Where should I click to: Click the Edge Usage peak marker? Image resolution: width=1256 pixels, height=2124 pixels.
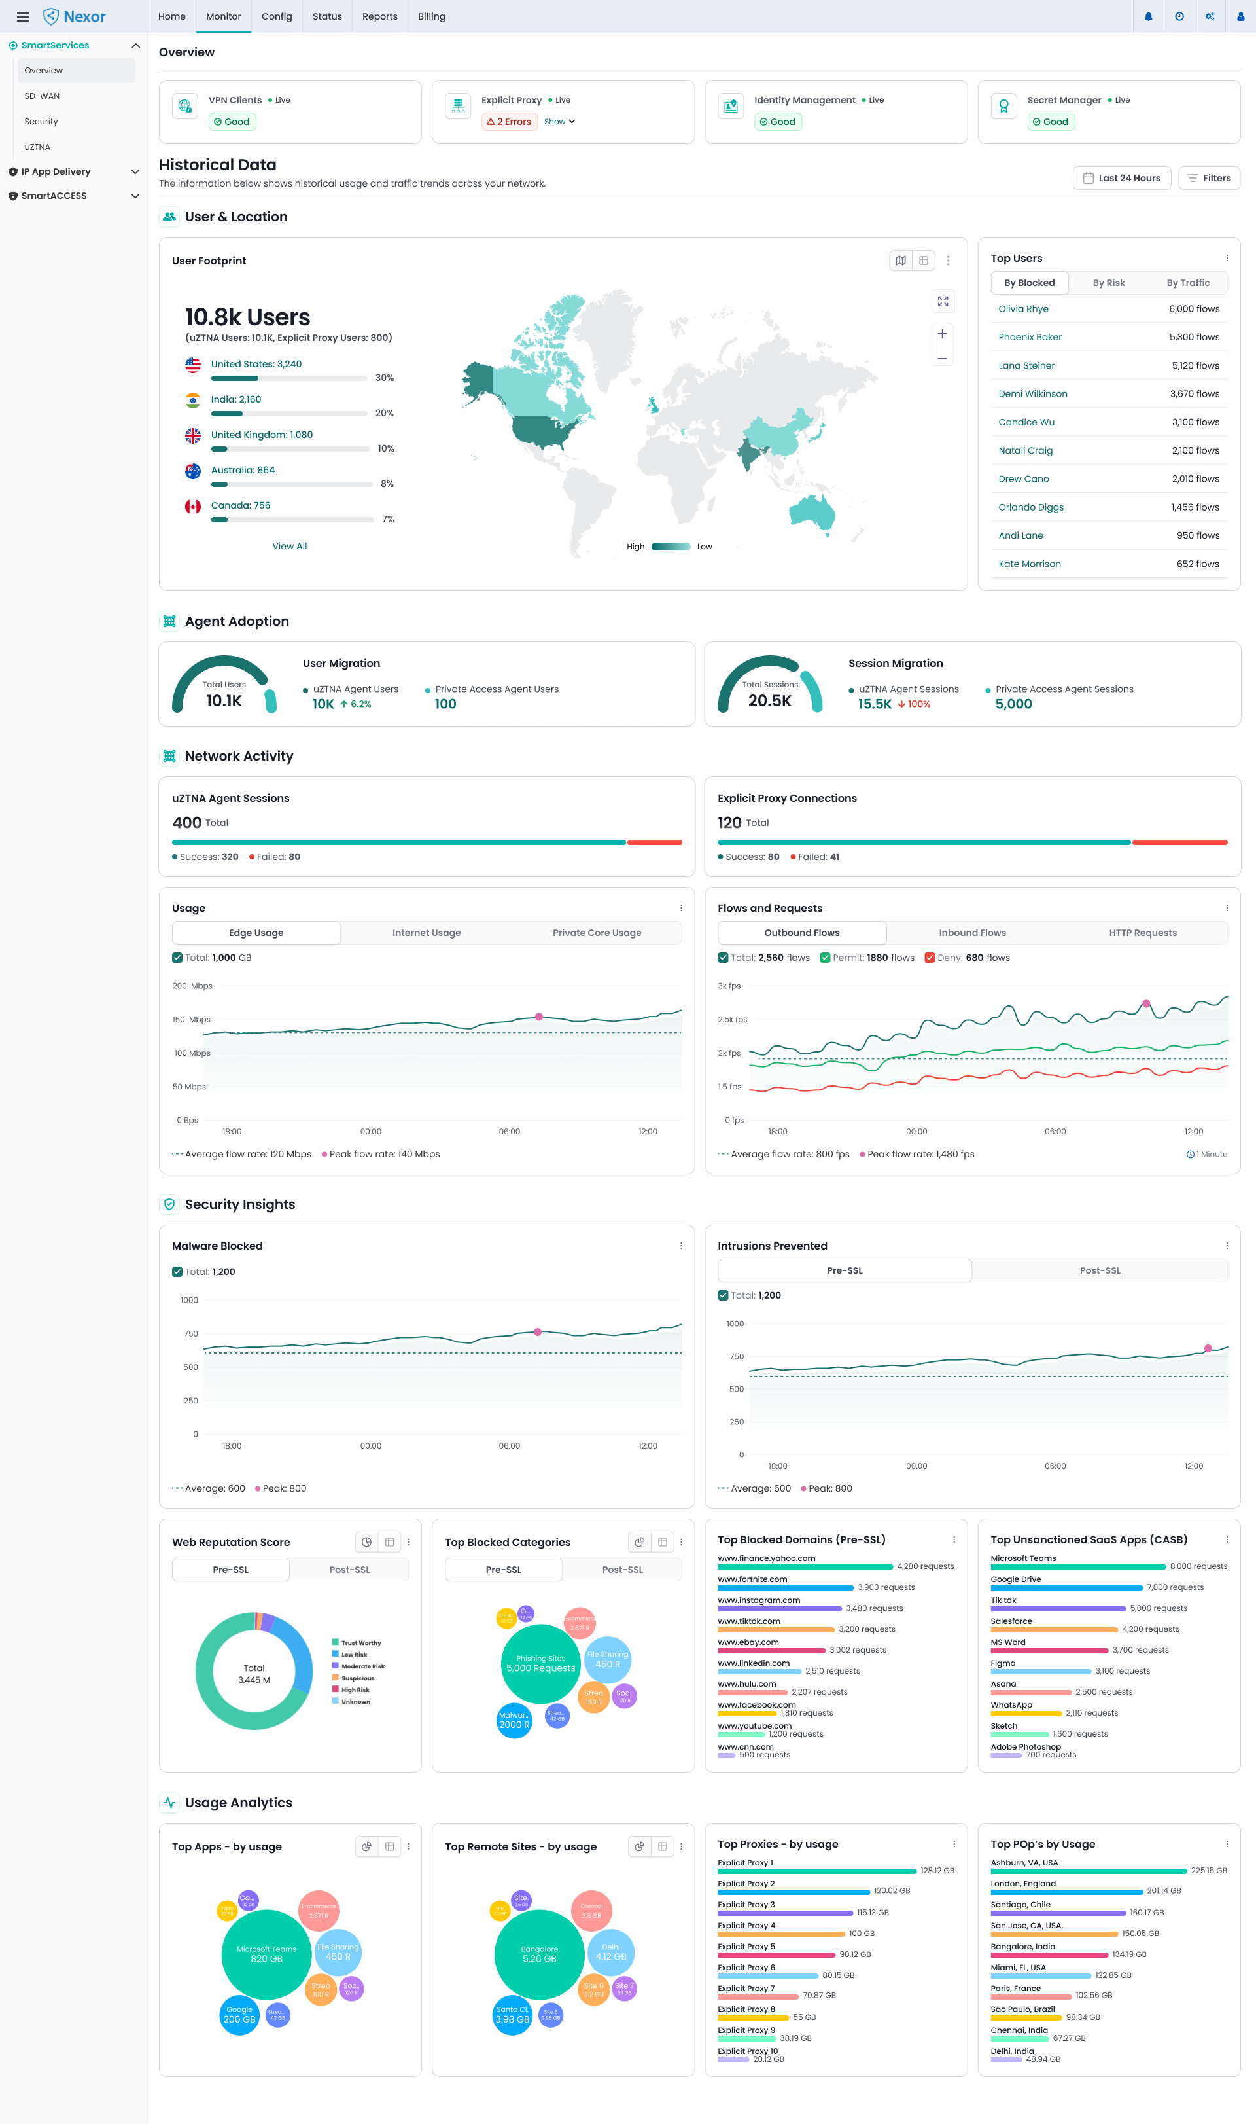click(x=539, y=1017)
